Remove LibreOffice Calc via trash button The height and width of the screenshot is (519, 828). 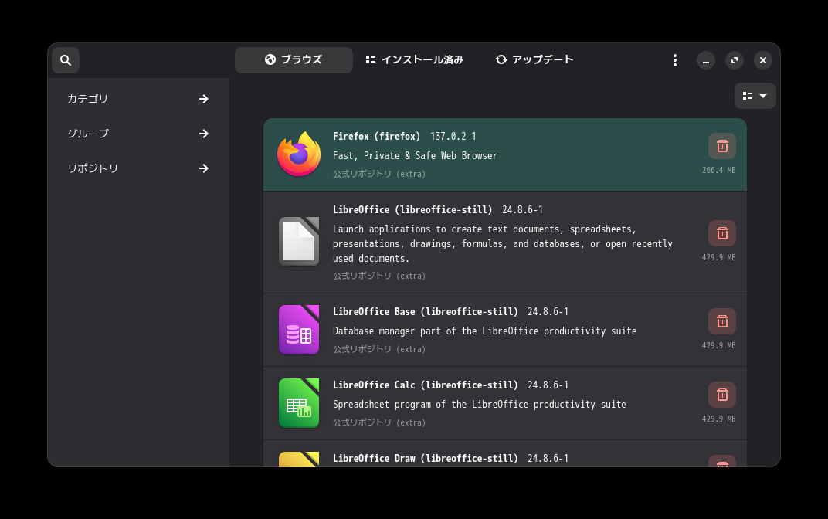pyautogui.click(x=722, y=395)
